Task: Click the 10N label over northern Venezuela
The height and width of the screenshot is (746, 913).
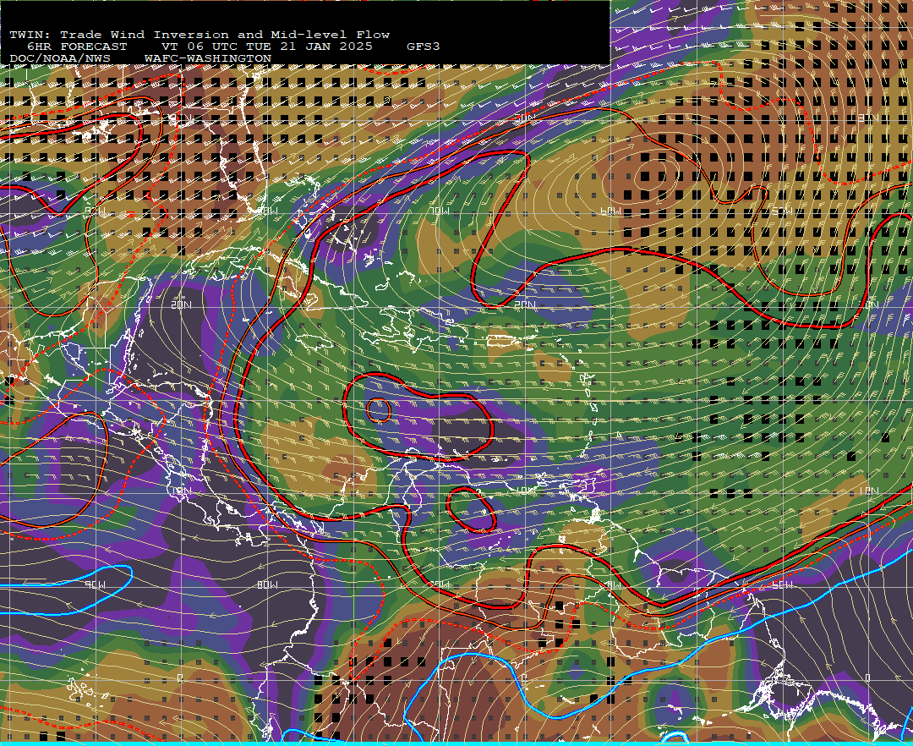Action: tap(526, 491)
